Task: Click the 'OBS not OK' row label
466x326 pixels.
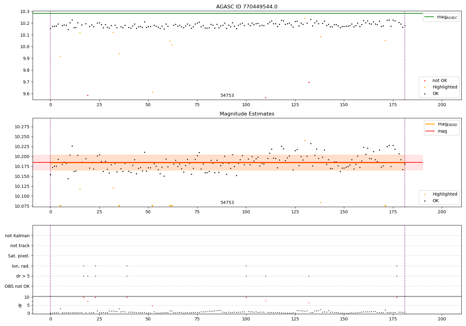Action: tap(17, 286)
